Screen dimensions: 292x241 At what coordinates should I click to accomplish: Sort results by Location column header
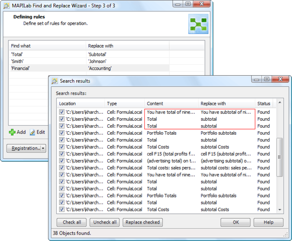coord(81,104)
